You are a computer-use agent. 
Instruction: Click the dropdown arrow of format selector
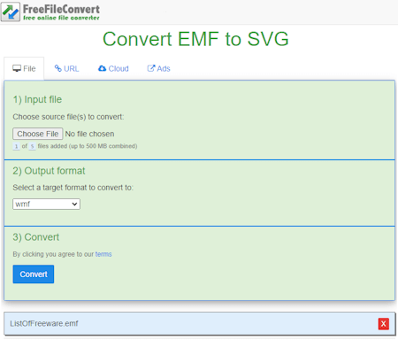(74, 204)
